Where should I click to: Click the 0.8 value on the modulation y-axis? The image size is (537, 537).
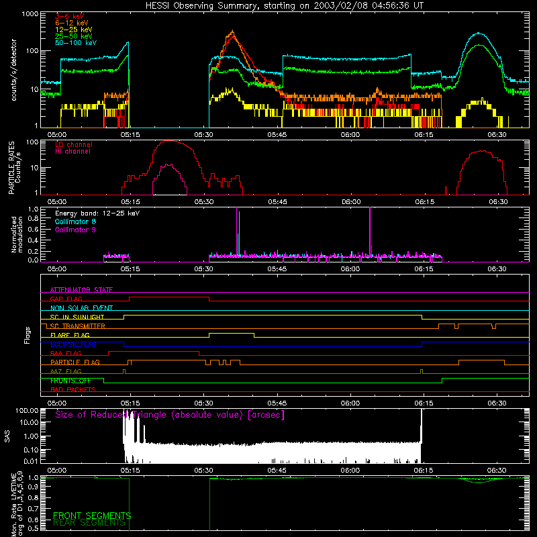pos(33,219)
